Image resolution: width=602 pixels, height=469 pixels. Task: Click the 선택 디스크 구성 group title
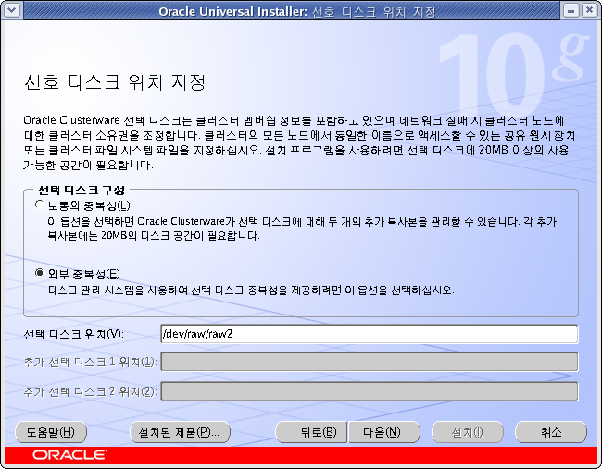(82, 191)
